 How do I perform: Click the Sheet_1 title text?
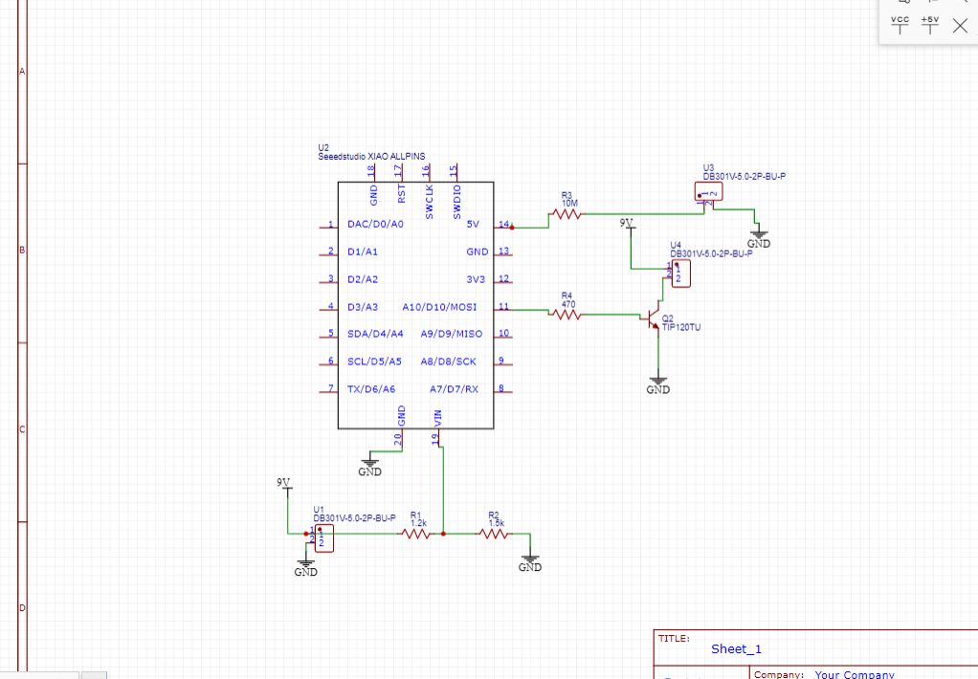pos(736,649)
